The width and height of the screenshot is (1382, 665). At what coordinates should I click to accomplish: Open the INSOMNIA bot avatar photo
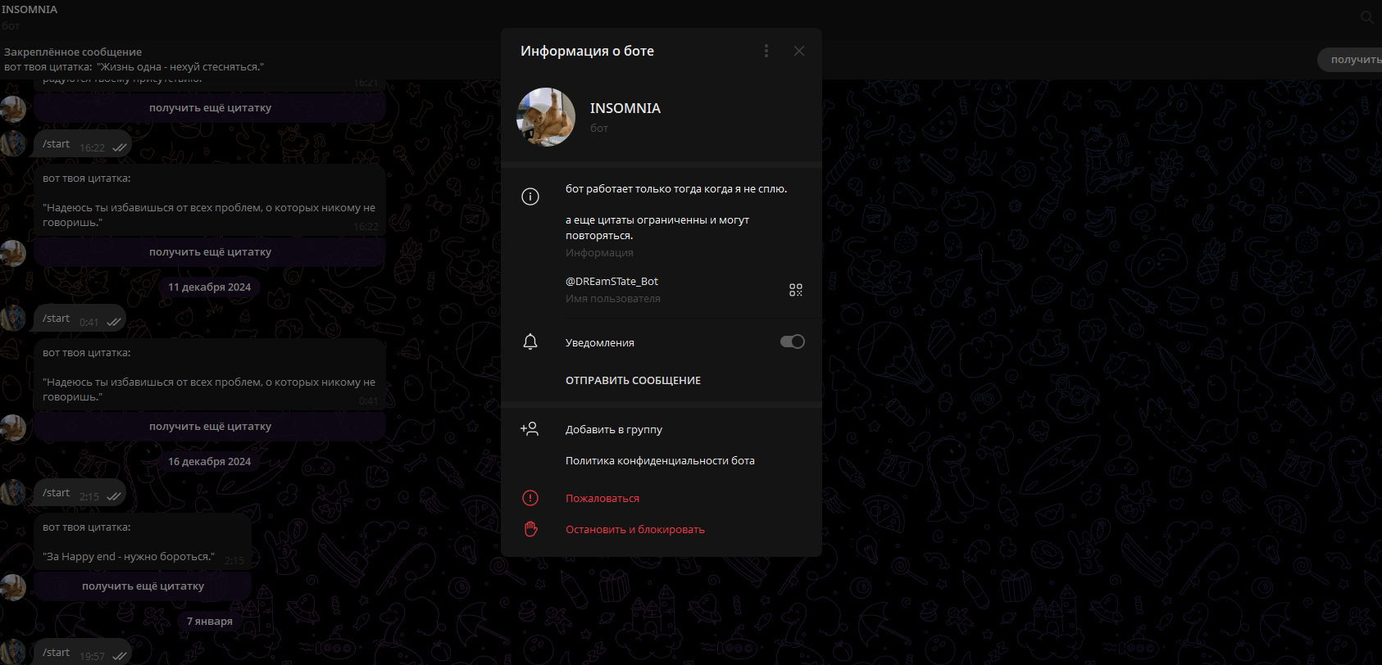point(546,117)
